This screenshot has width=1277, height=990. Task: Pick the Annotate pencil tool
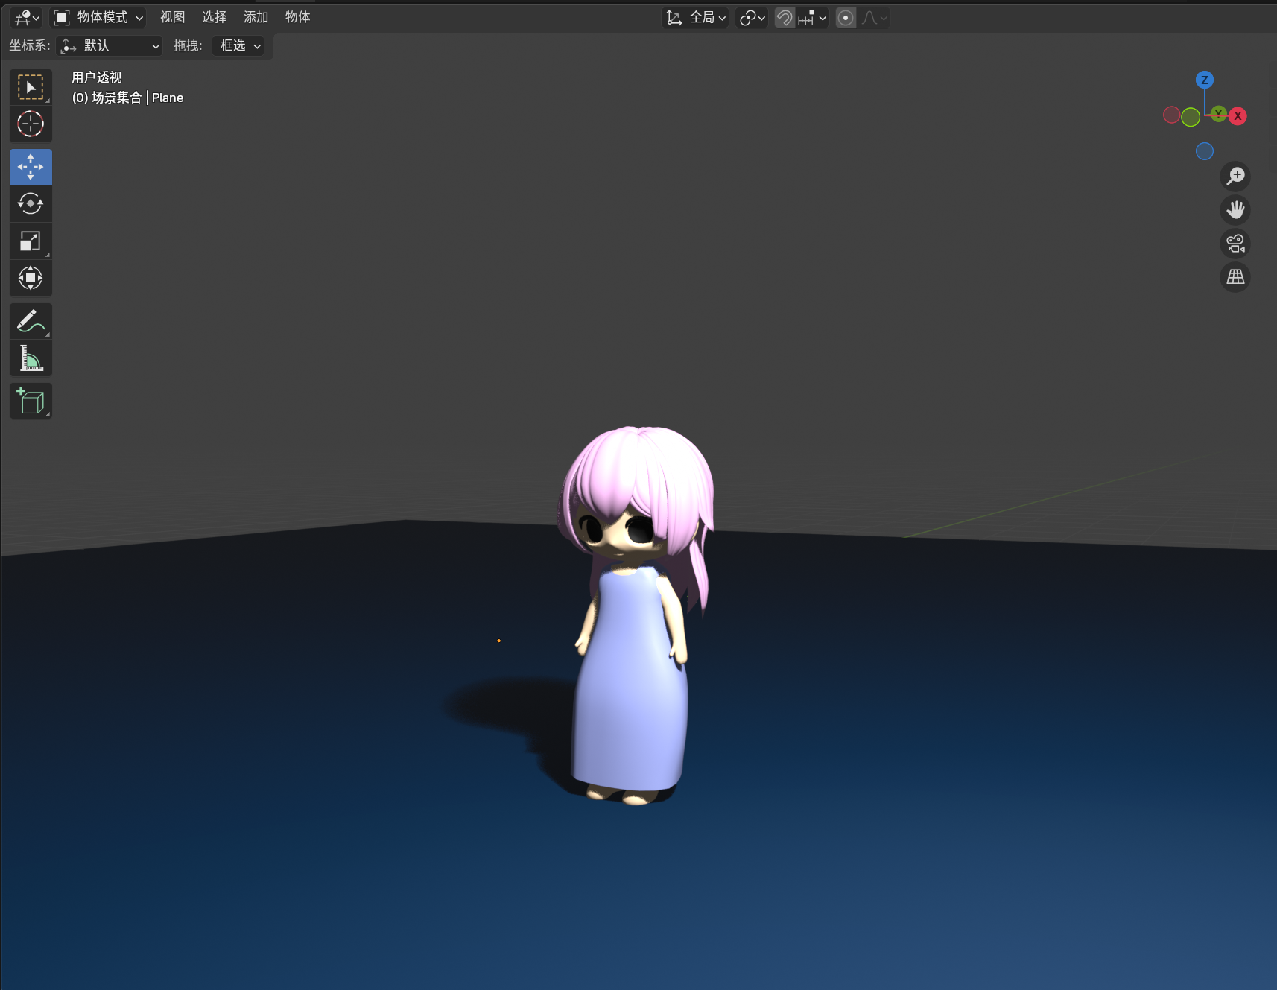pyautogui.click(x=31, y=321)
